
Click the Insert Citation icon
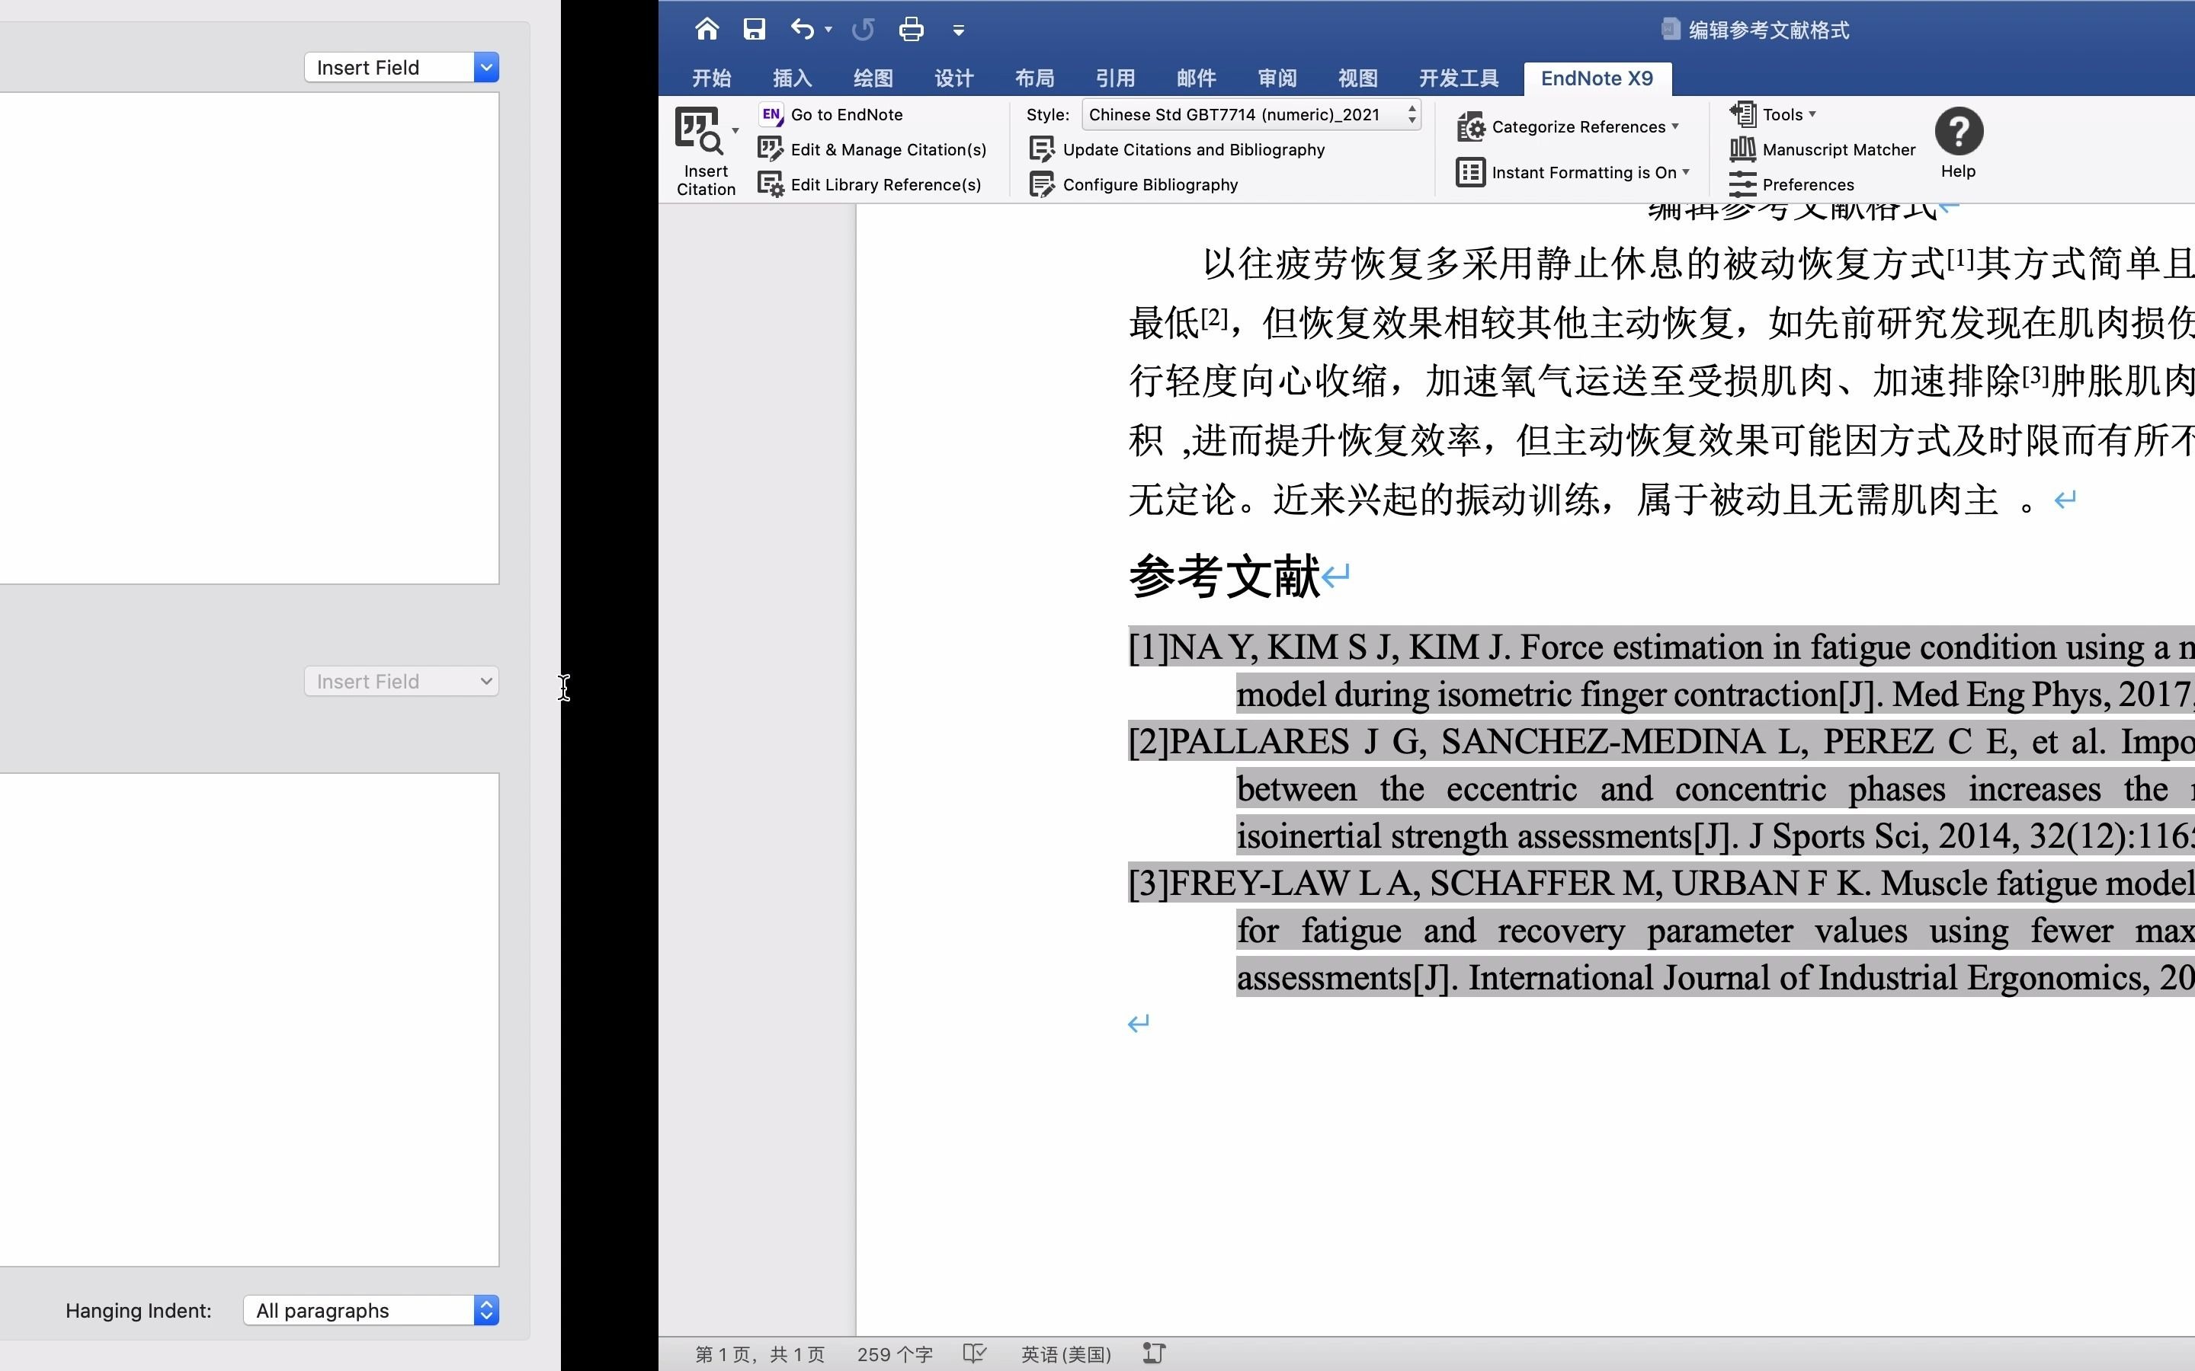[698, 132]
